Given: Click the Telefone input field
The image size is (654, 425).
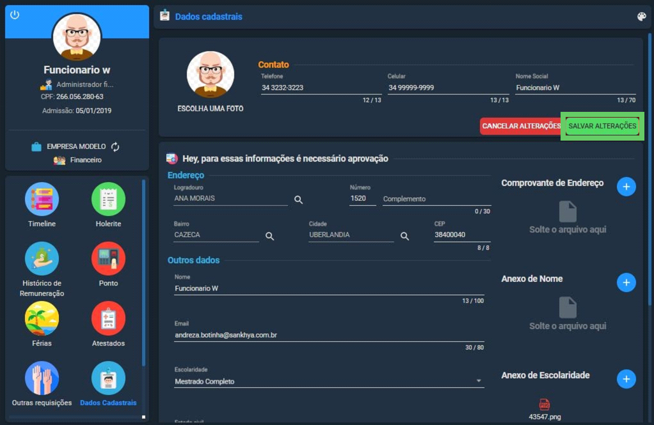Looking at the screenshot, I should [321, 88].
